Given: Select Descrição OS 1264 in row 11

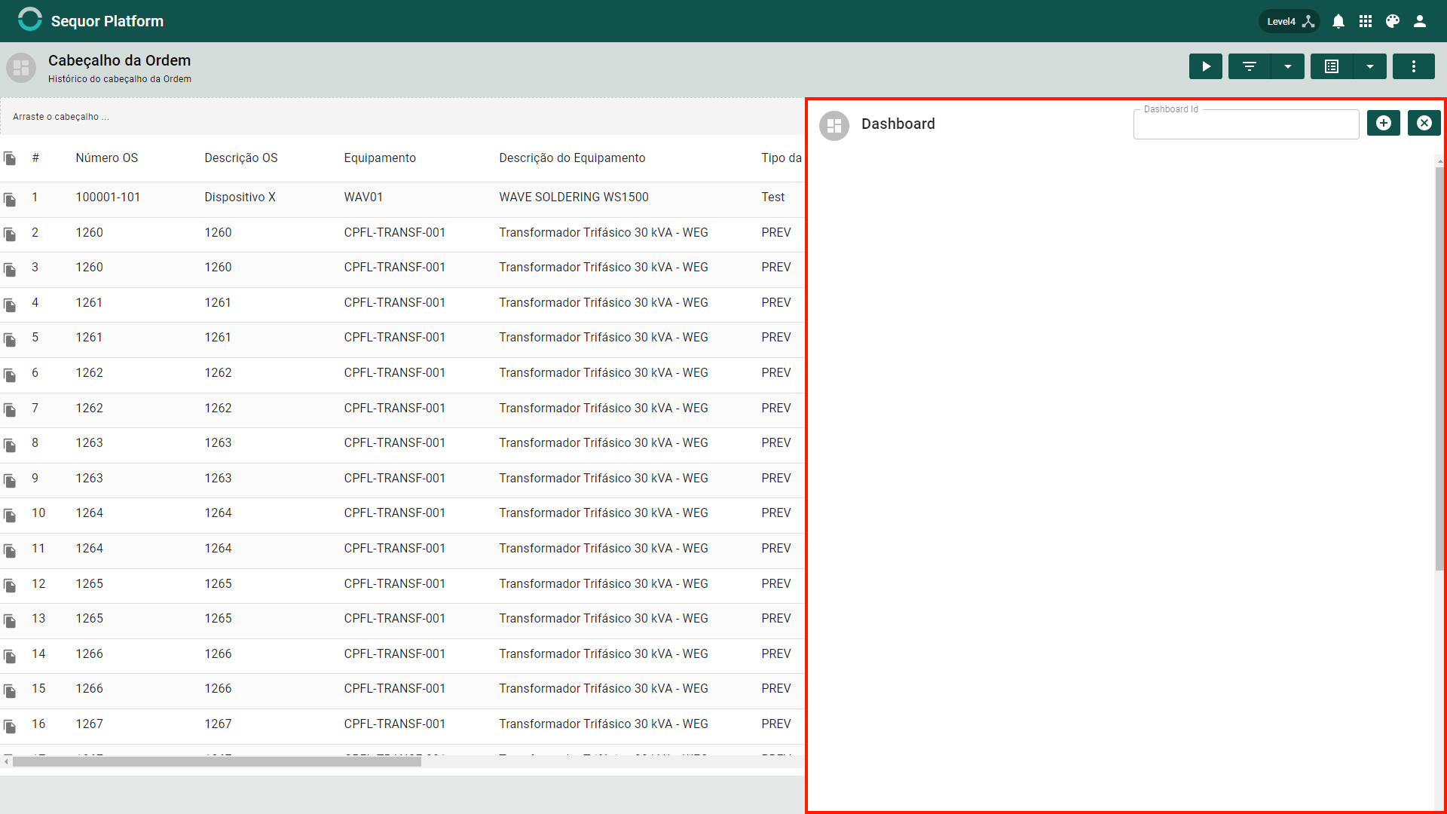Looking at the screenshot, I should tap(218, 548).
